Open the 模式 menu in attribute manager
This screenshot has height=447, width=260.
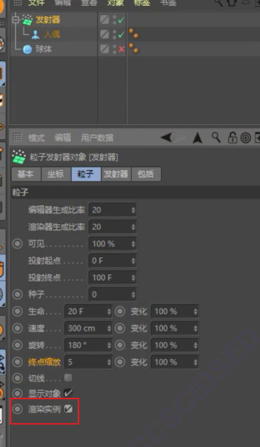(x=36, y=138)
